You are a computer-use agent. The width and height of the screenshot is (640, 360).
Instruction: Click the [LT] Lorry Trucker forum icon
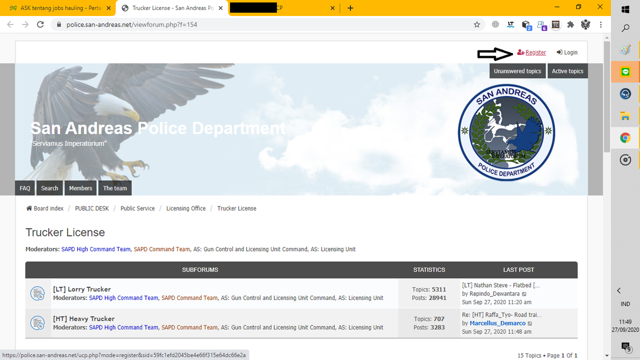pos(38,293)
